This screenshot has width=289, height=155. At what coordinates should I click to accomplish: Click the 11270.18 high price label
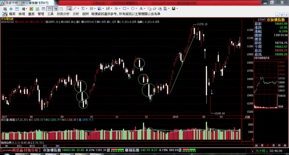[202, 24]
